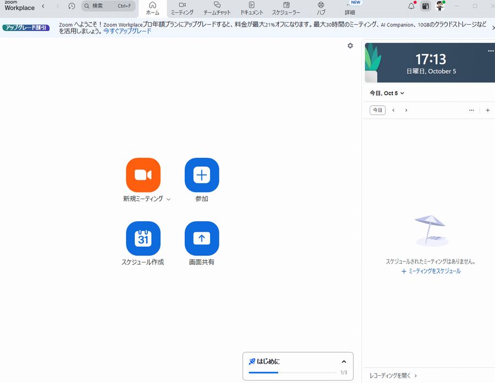
Task: Click the 画面共有 share screen icon
Action: [x=202, y=238]
